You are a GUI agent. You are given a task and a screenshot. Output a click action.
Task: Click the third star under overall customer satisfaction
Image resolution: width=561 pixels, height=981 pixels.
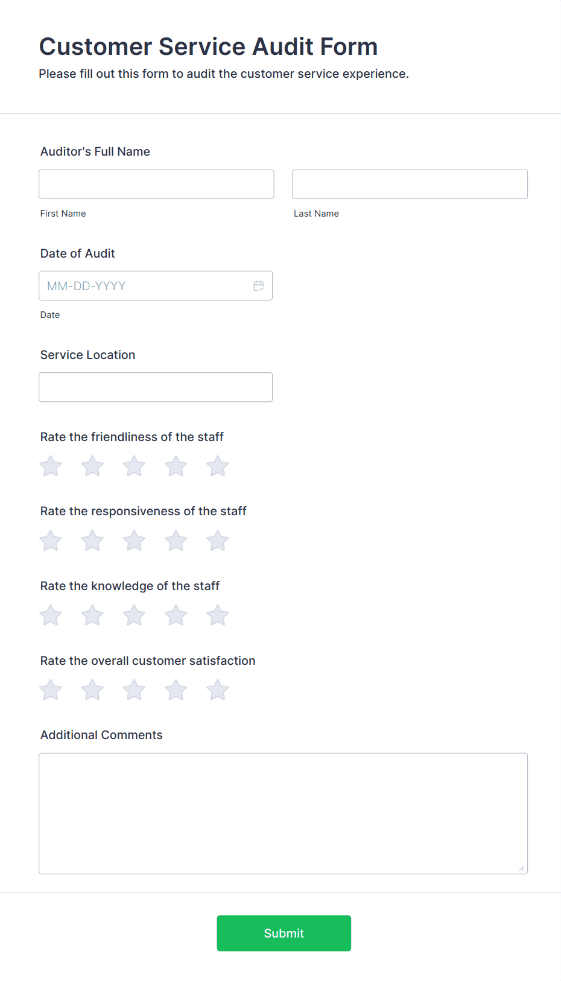[x=134, y=690]
